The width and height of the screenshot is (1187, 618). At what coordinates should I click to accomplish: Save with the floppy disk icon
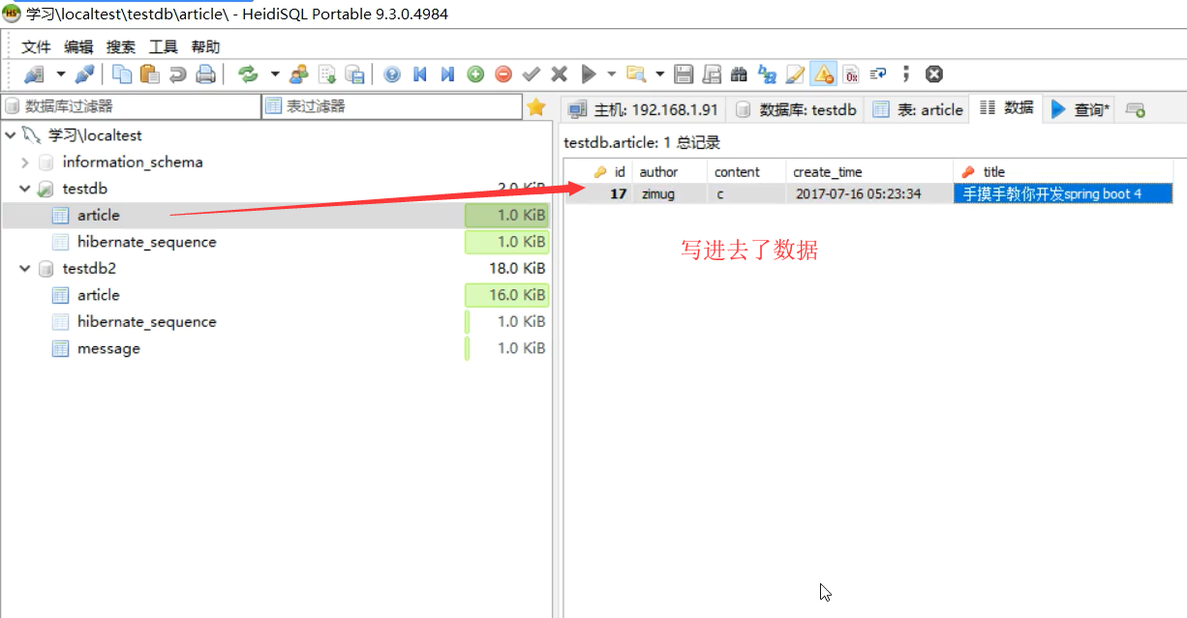tap(684, 74)
